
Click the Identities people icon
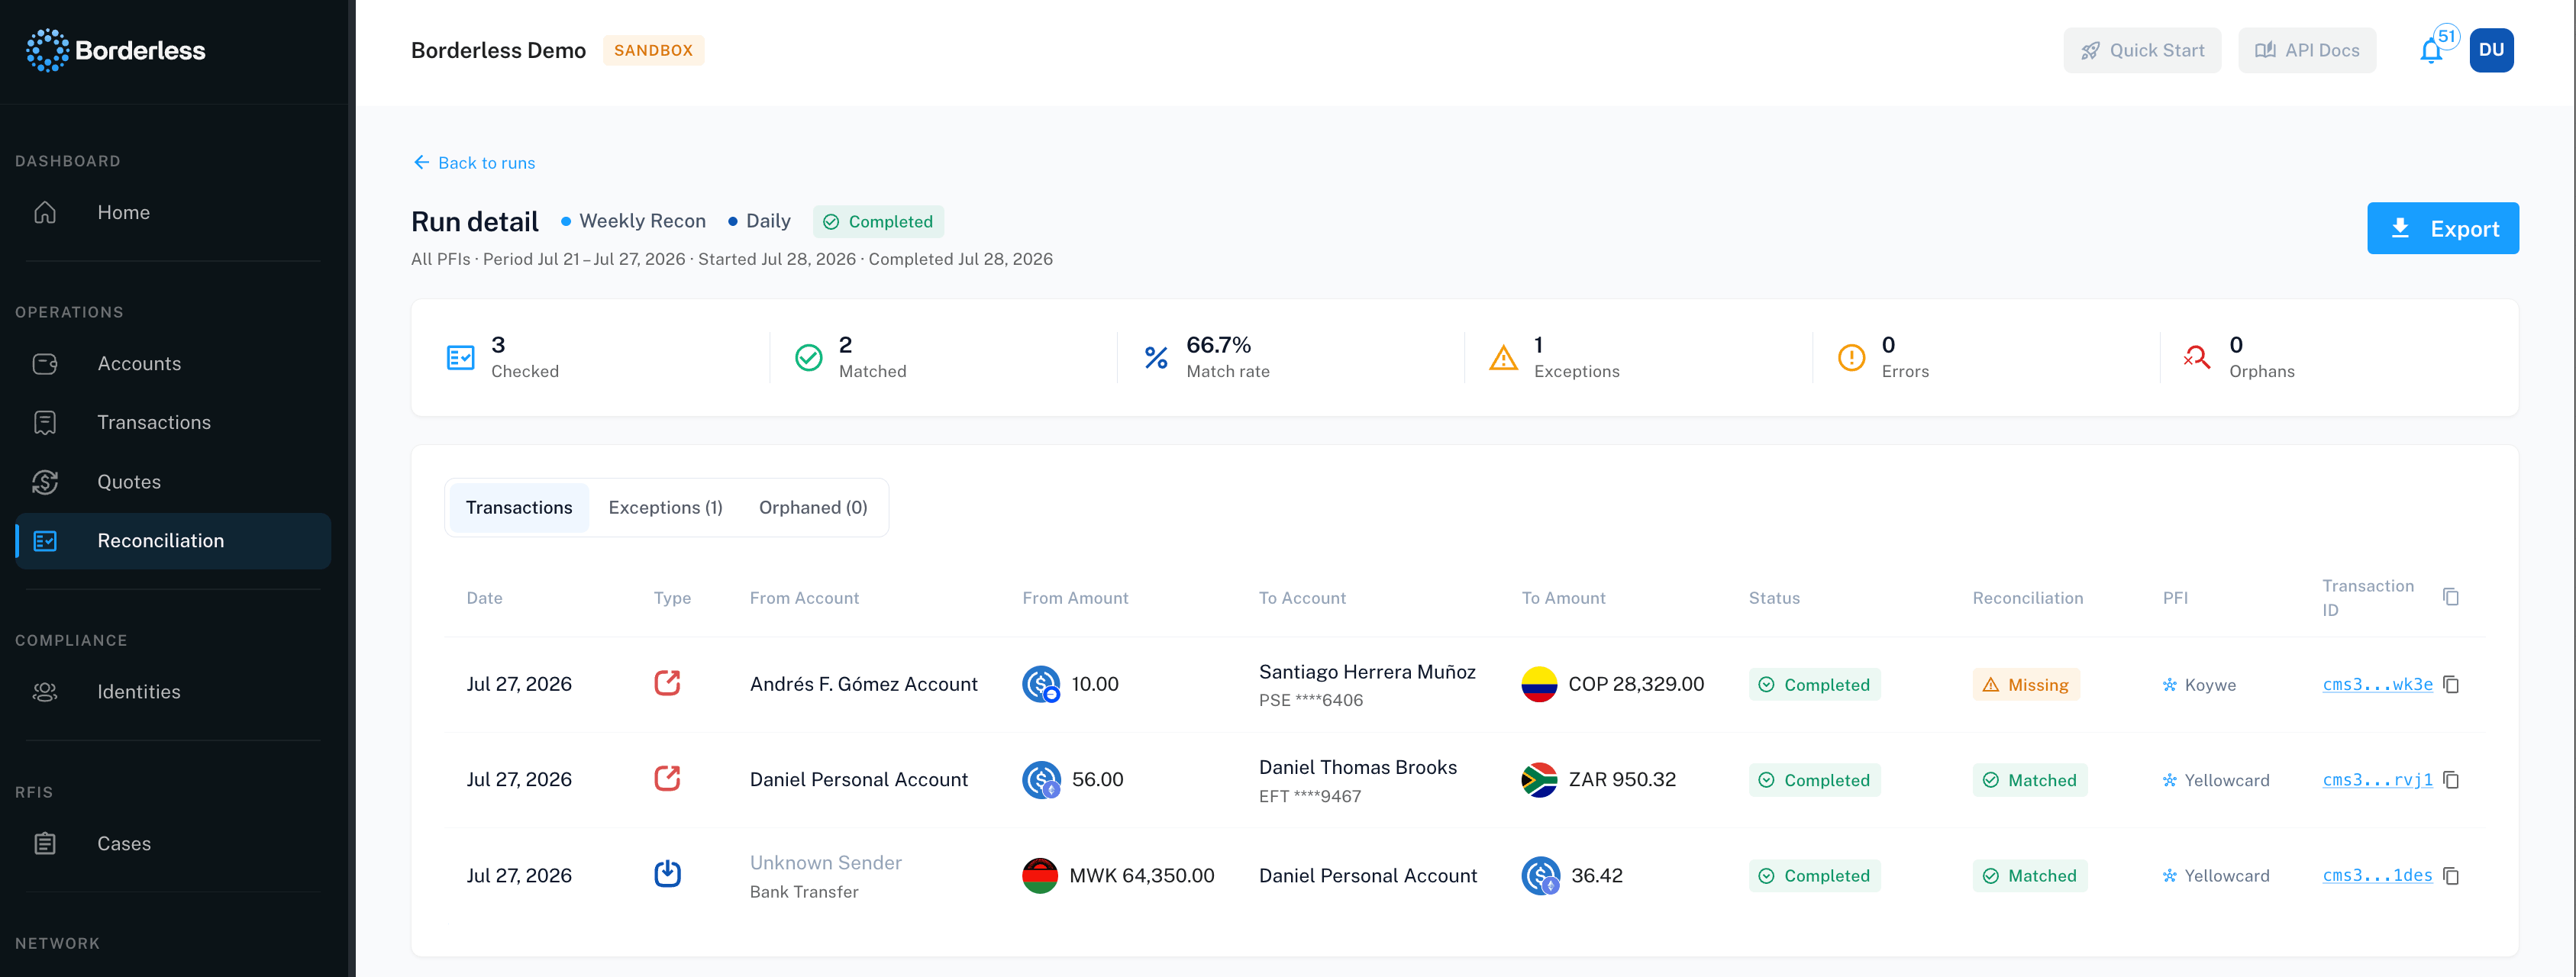click(45, 692)
